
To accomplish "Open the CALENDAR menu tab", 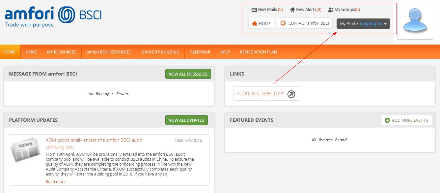I will (200, 52).
